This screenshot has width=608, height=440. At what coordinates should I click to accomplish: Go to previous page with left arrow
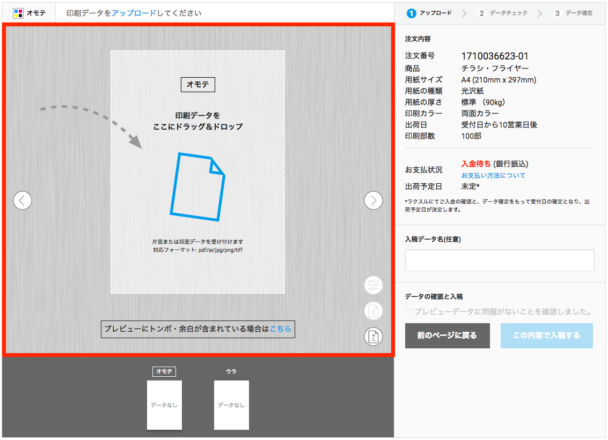click(23, 200)
